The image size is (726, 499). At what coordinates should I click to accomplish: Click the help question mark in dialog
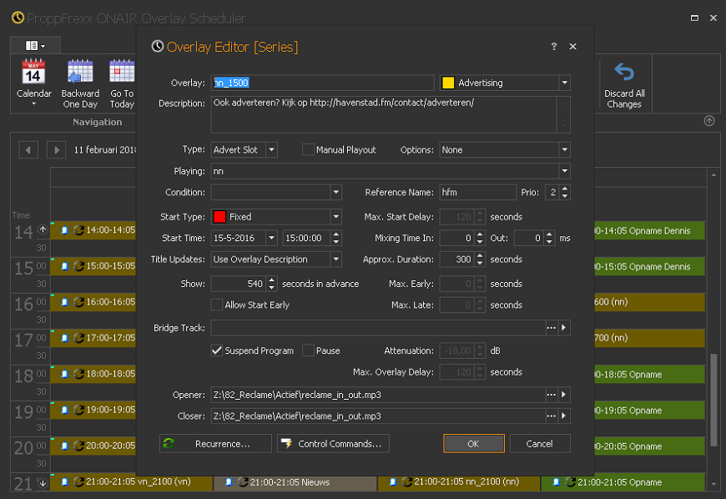[554, 47]
